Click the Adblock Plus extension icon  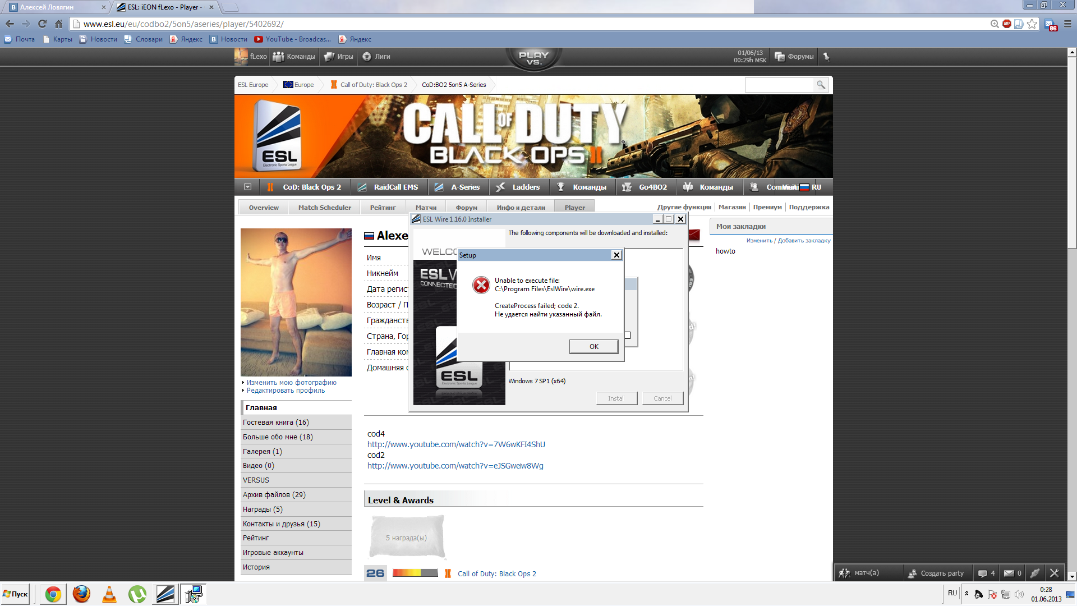tap(1007, 24)
